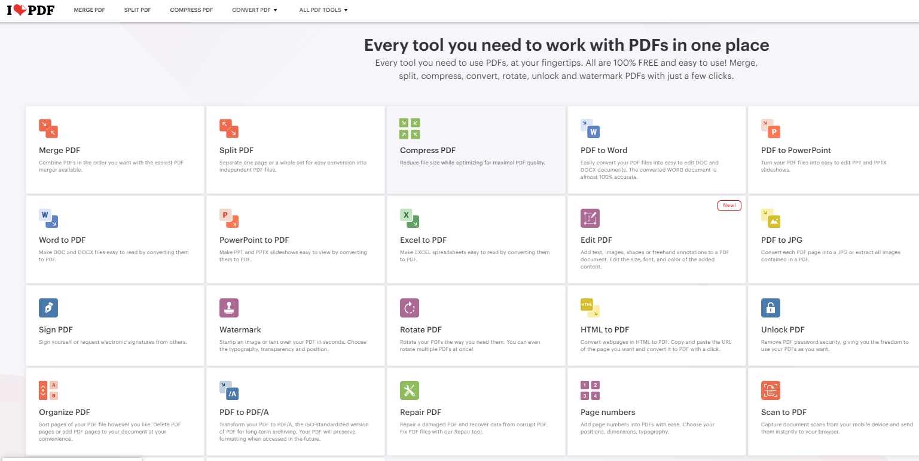Select the Watermark title

(x=240, y=330)
